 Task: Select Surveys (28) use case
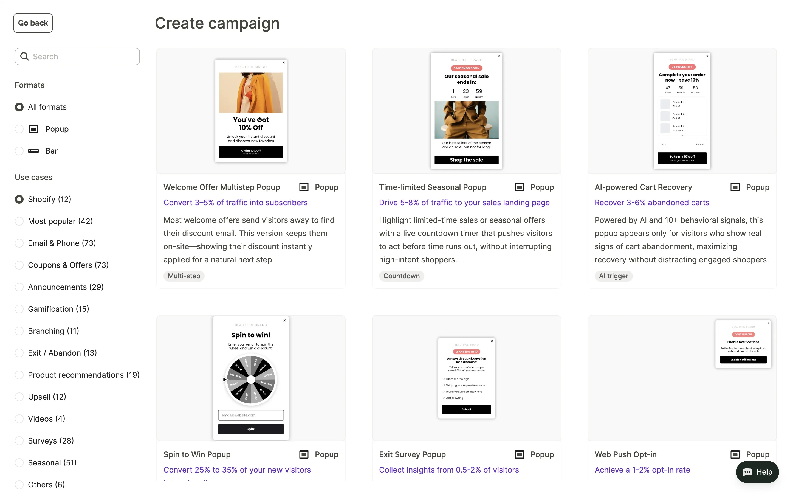19,441
